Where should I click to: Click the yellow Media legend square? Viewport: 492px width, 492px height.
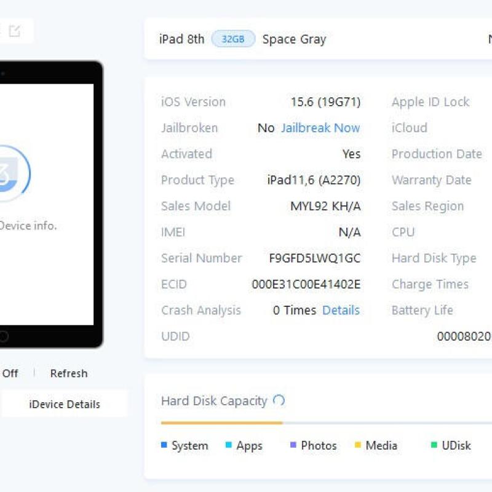[357, 445]
